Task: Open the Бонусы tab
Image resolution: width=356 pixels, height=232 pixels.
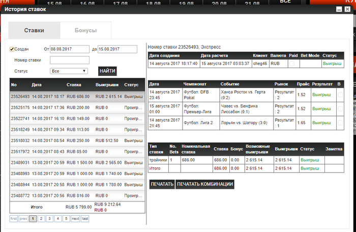Action: 85,30
